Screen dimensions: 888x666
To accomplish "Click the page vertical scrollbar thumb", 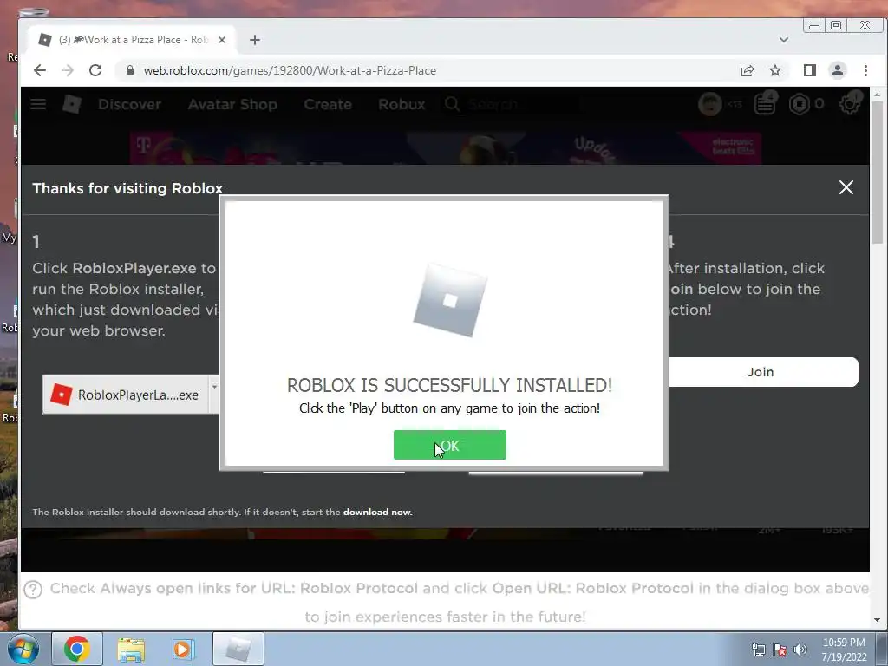I will click(x=877, y=173).
